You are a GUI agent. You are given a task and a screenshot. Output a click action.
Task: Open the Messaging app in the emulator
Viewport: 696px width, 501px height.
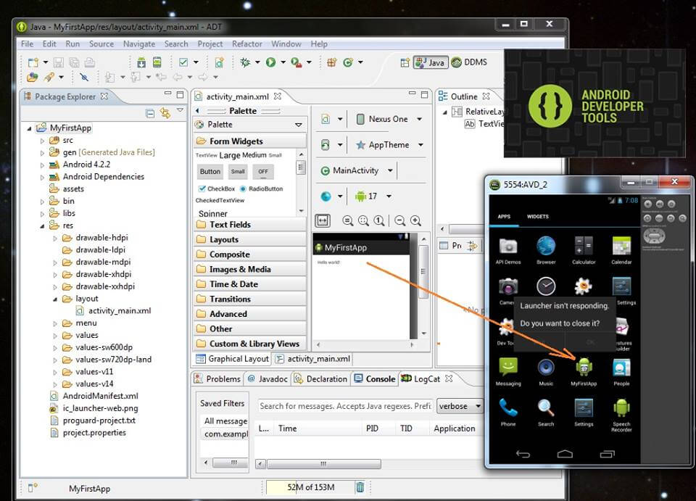pyautogui.click(x=508, y=371)
